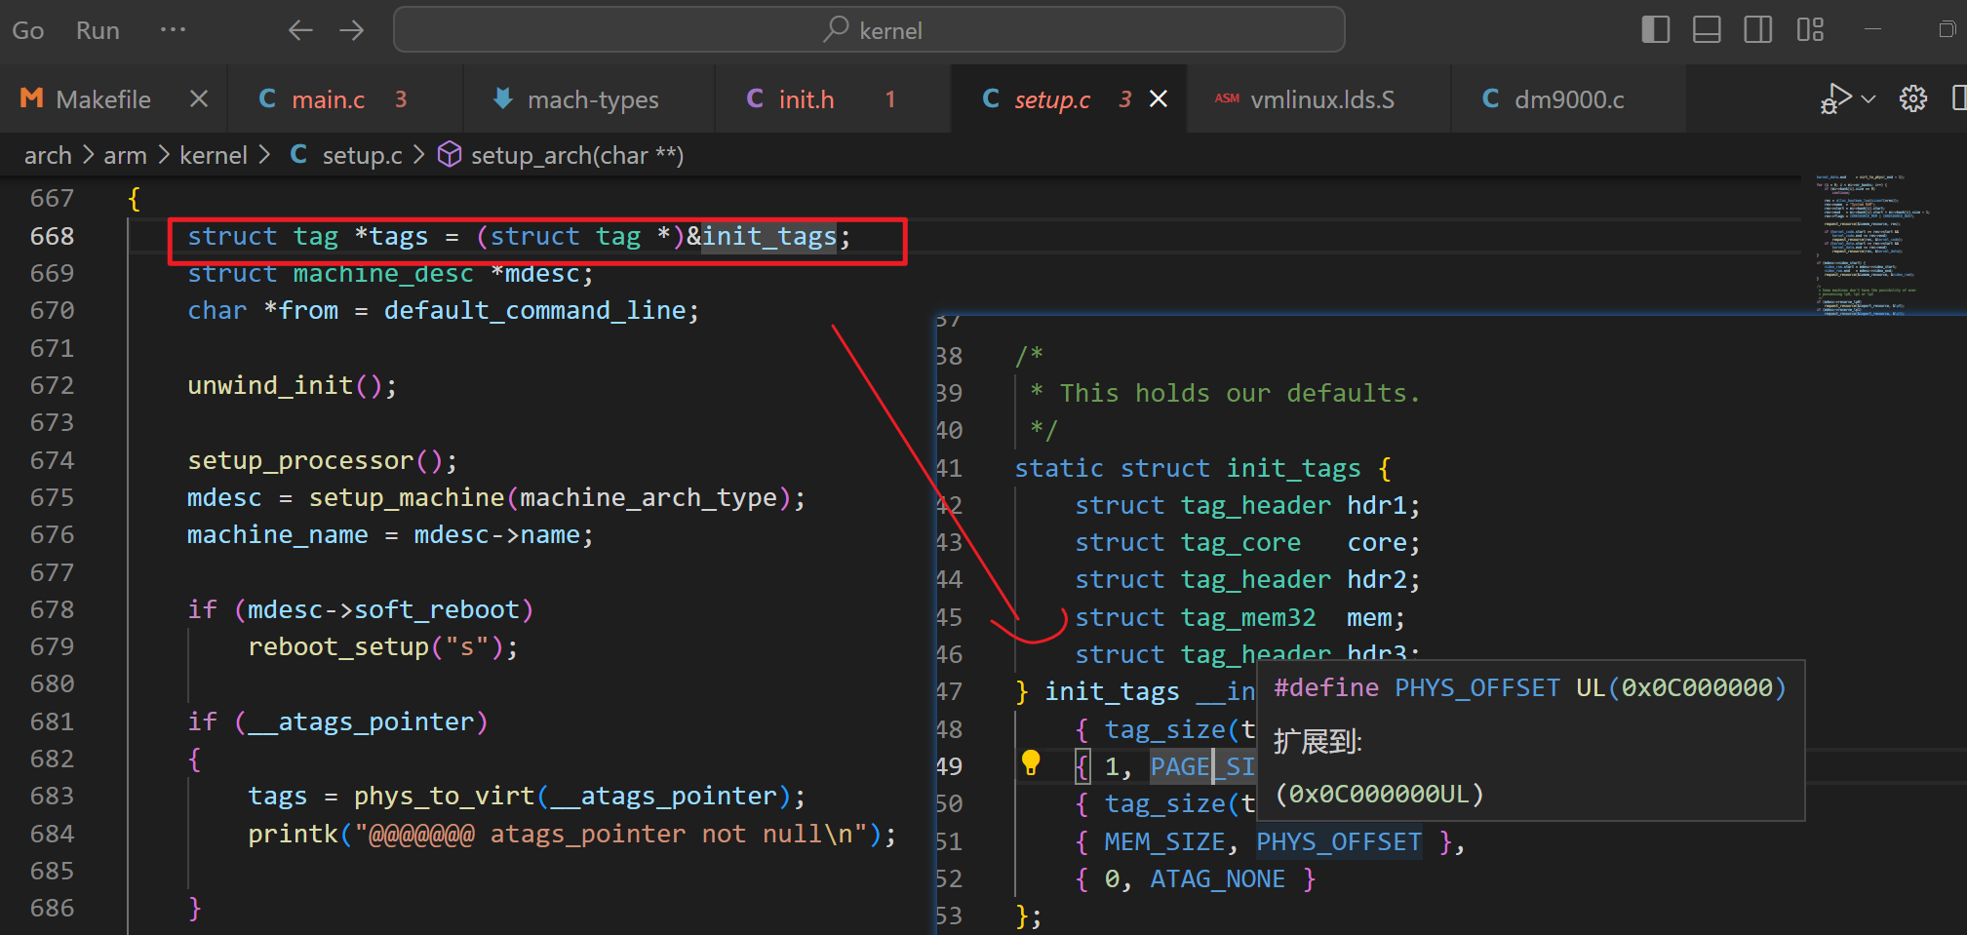Click the C icon on main.c tab
The image size is (1967, 935).
pyautogui.click(x=267, y=98)
